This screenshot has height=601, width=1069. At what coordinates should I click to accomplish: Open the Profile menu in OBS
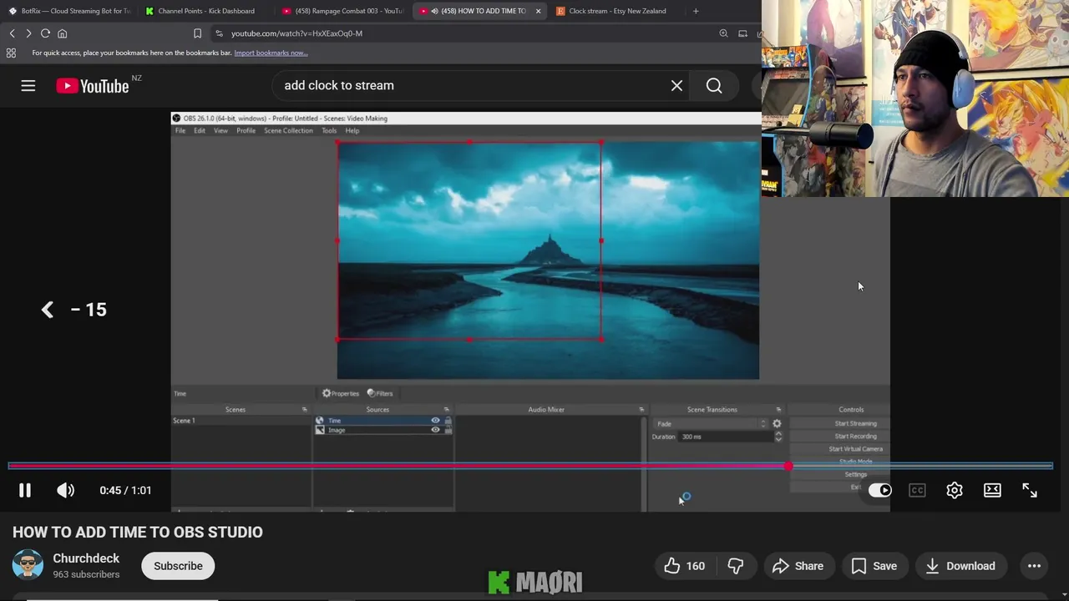pos(246,131)
